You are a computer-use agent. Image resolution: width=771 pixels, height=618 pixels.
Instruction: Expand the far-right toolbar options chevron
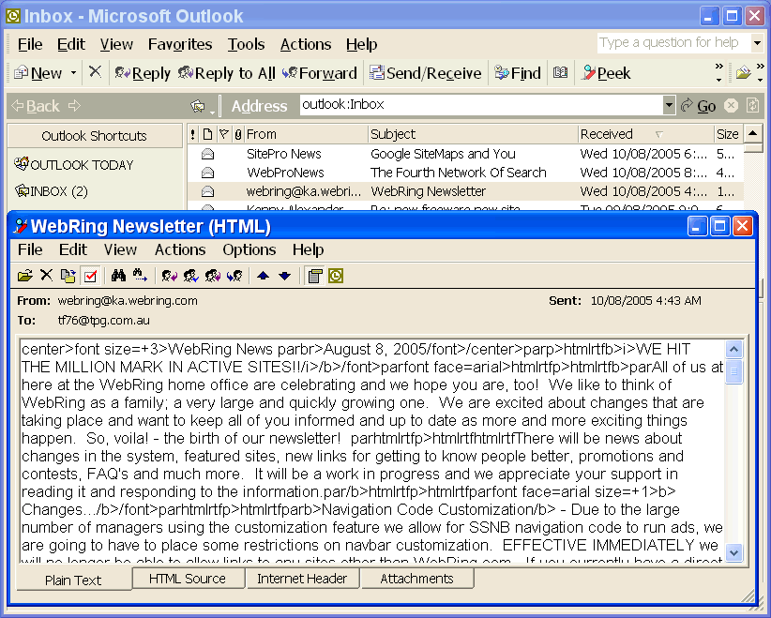760,72
